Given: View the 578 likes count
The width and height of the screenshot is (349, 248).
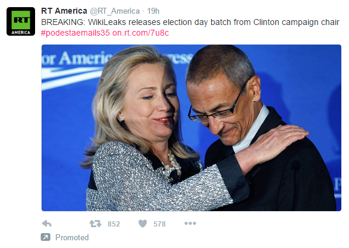Looking at the screenshot, I should 159,224.
